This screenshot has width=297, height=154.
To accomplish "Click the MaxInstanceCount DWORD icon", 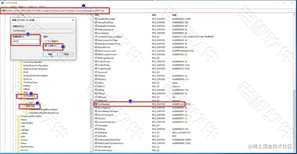I will coord(96,51).
